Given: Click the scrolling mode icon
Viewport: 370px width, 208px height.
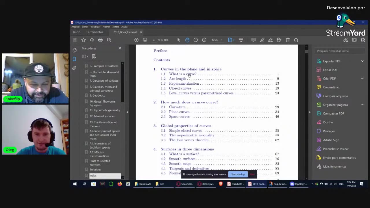Looking at the screenshot, I should click(241, 40).
